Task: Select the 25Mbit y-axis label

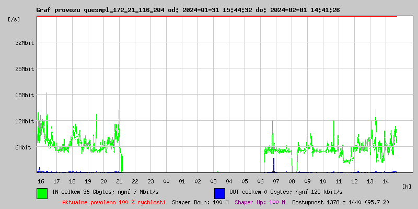Action: pyautogui.click(x=25, y=69)
